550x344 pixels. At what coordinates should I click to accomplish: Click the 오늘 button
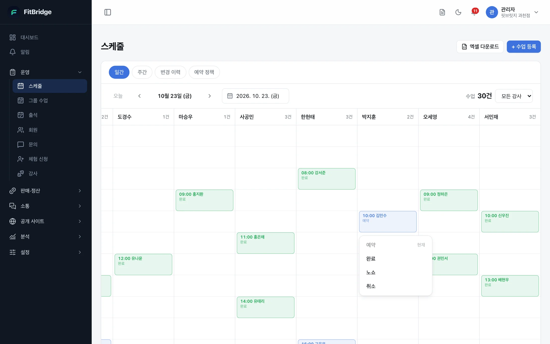click(x=118, y=96)
